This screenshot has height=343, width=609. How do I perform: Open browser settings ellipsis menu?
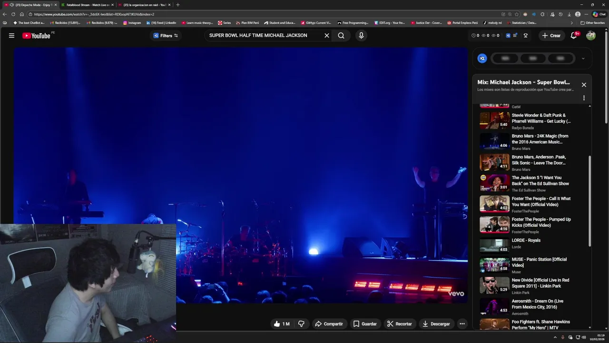click(x=586, y=14)
